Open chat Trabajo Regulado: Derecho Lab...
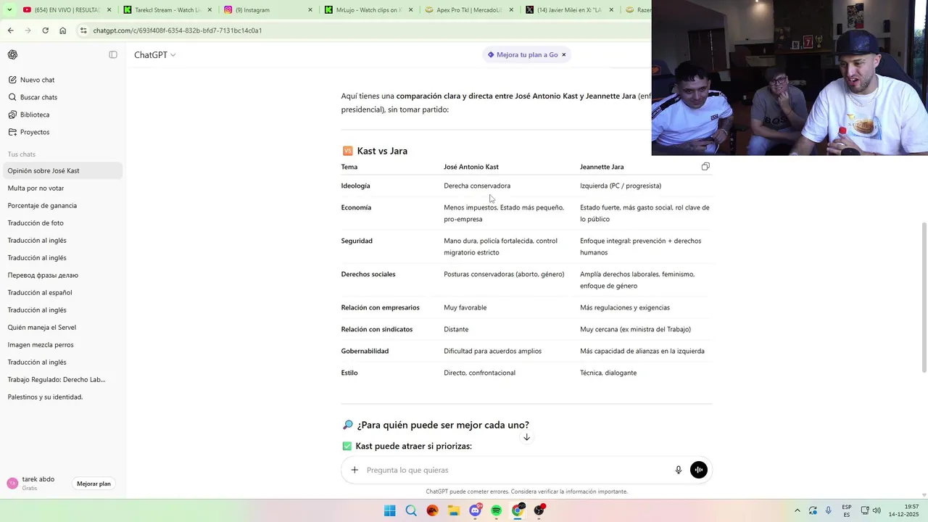This screenshot has height=522, width=928. pyautogui.click(x=63, y=380)
